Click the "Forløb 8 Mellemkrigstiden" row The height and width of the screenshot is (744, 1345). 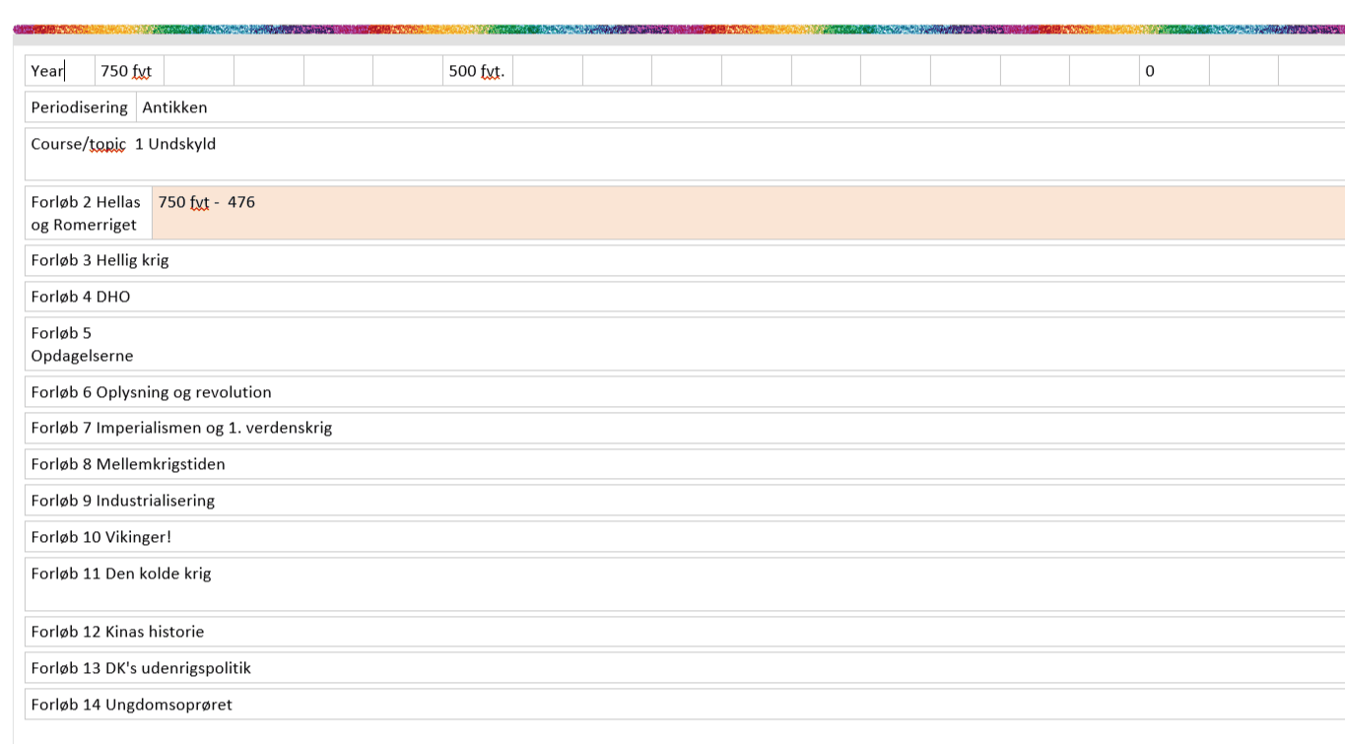685,464
